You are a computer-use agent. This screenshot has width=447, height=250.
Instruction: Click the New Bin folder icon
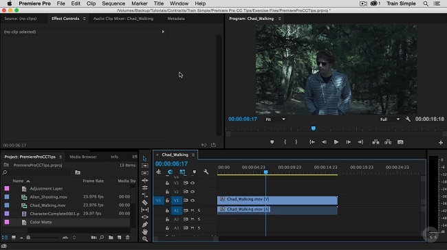tap(111, 237)
